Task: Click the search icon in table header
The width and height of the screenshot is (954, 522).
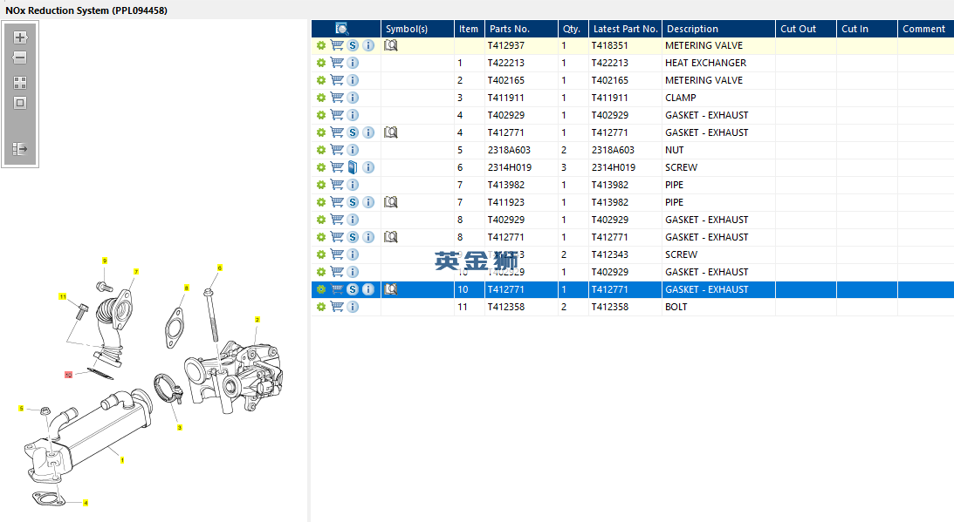Action: pos(342,29)
